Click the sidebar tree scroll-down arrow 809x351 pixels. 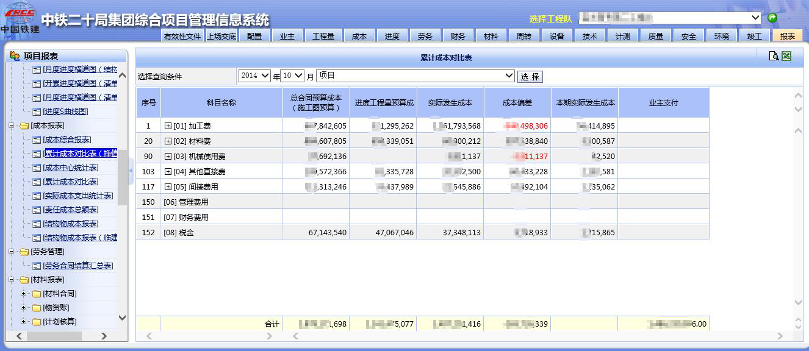pyautogui.click(x=122, y=317)
